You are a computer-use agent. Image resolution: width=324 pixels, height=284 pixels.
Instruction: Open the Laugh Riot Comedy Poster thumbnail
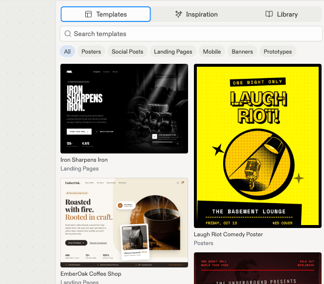(258, 146)
